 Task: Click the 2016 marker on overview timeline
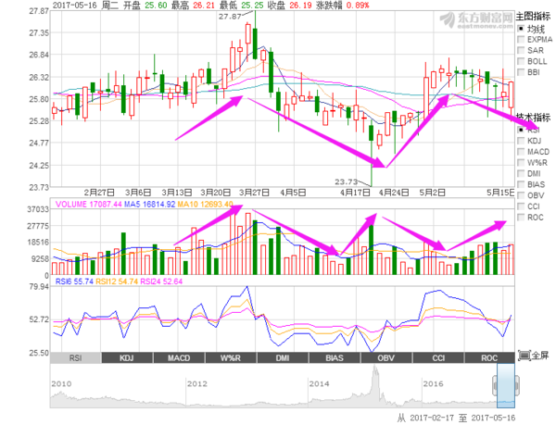pyautogui.click(x=433, y=384)
